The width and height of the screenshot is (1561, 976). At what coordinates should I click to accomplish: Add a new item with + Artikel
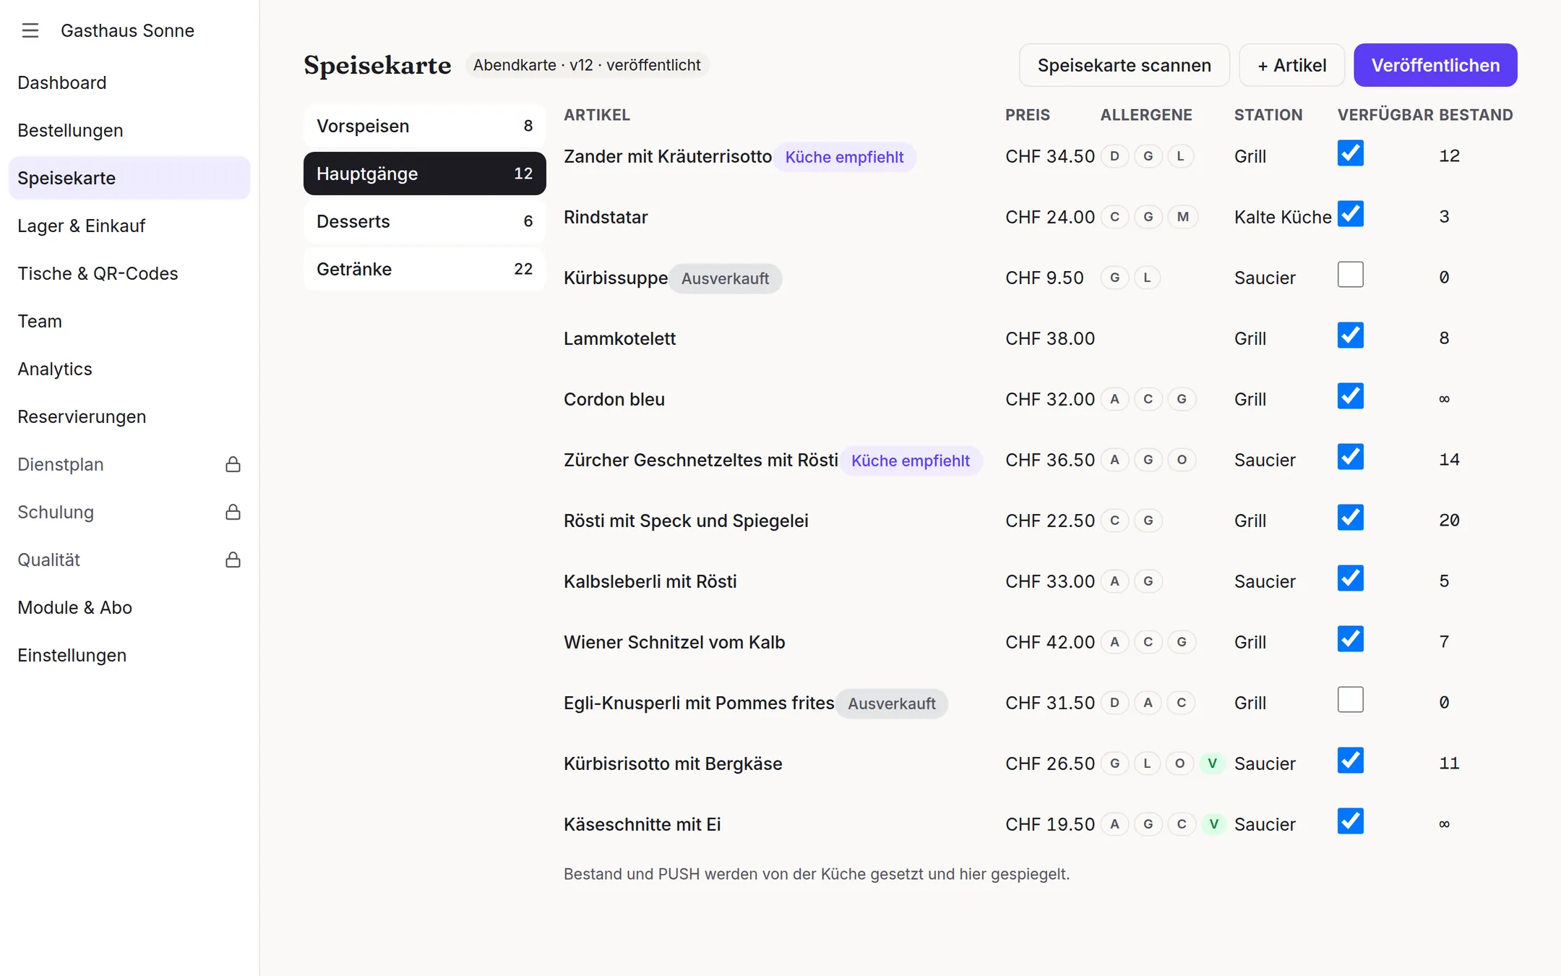click(x=1291, y=65)
